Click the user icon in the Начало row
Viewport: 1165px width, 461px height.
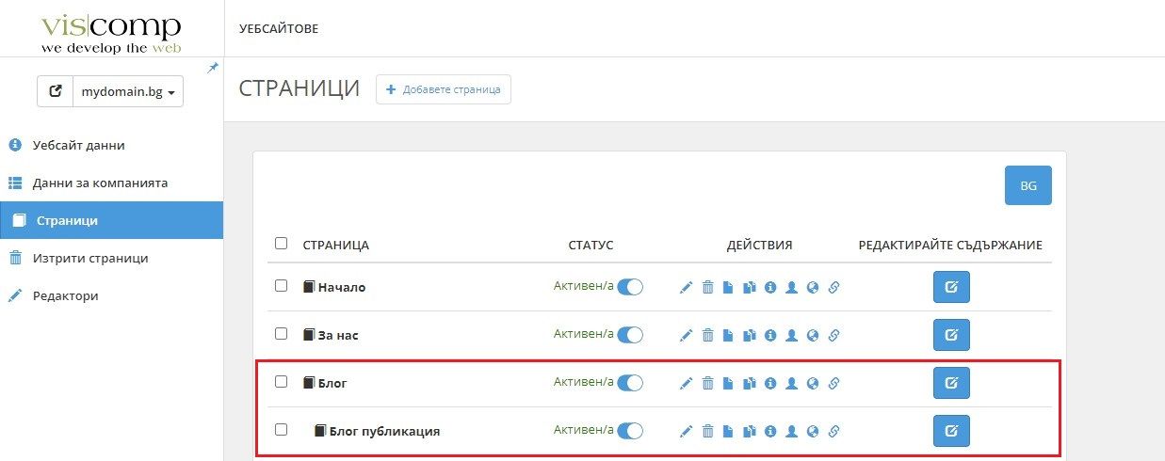tap(791, 287)
